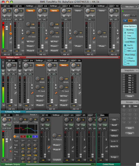This screenshot has width=139, height=166.
Task: Adjust band 1 Gain knob in EQ
Action: coord(23,145)
